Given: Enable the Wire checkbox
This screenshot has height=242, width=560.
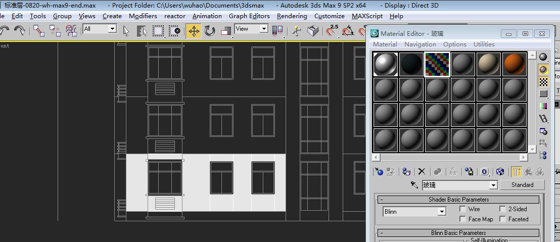Looking at the screenshot, I should point(463,209).
